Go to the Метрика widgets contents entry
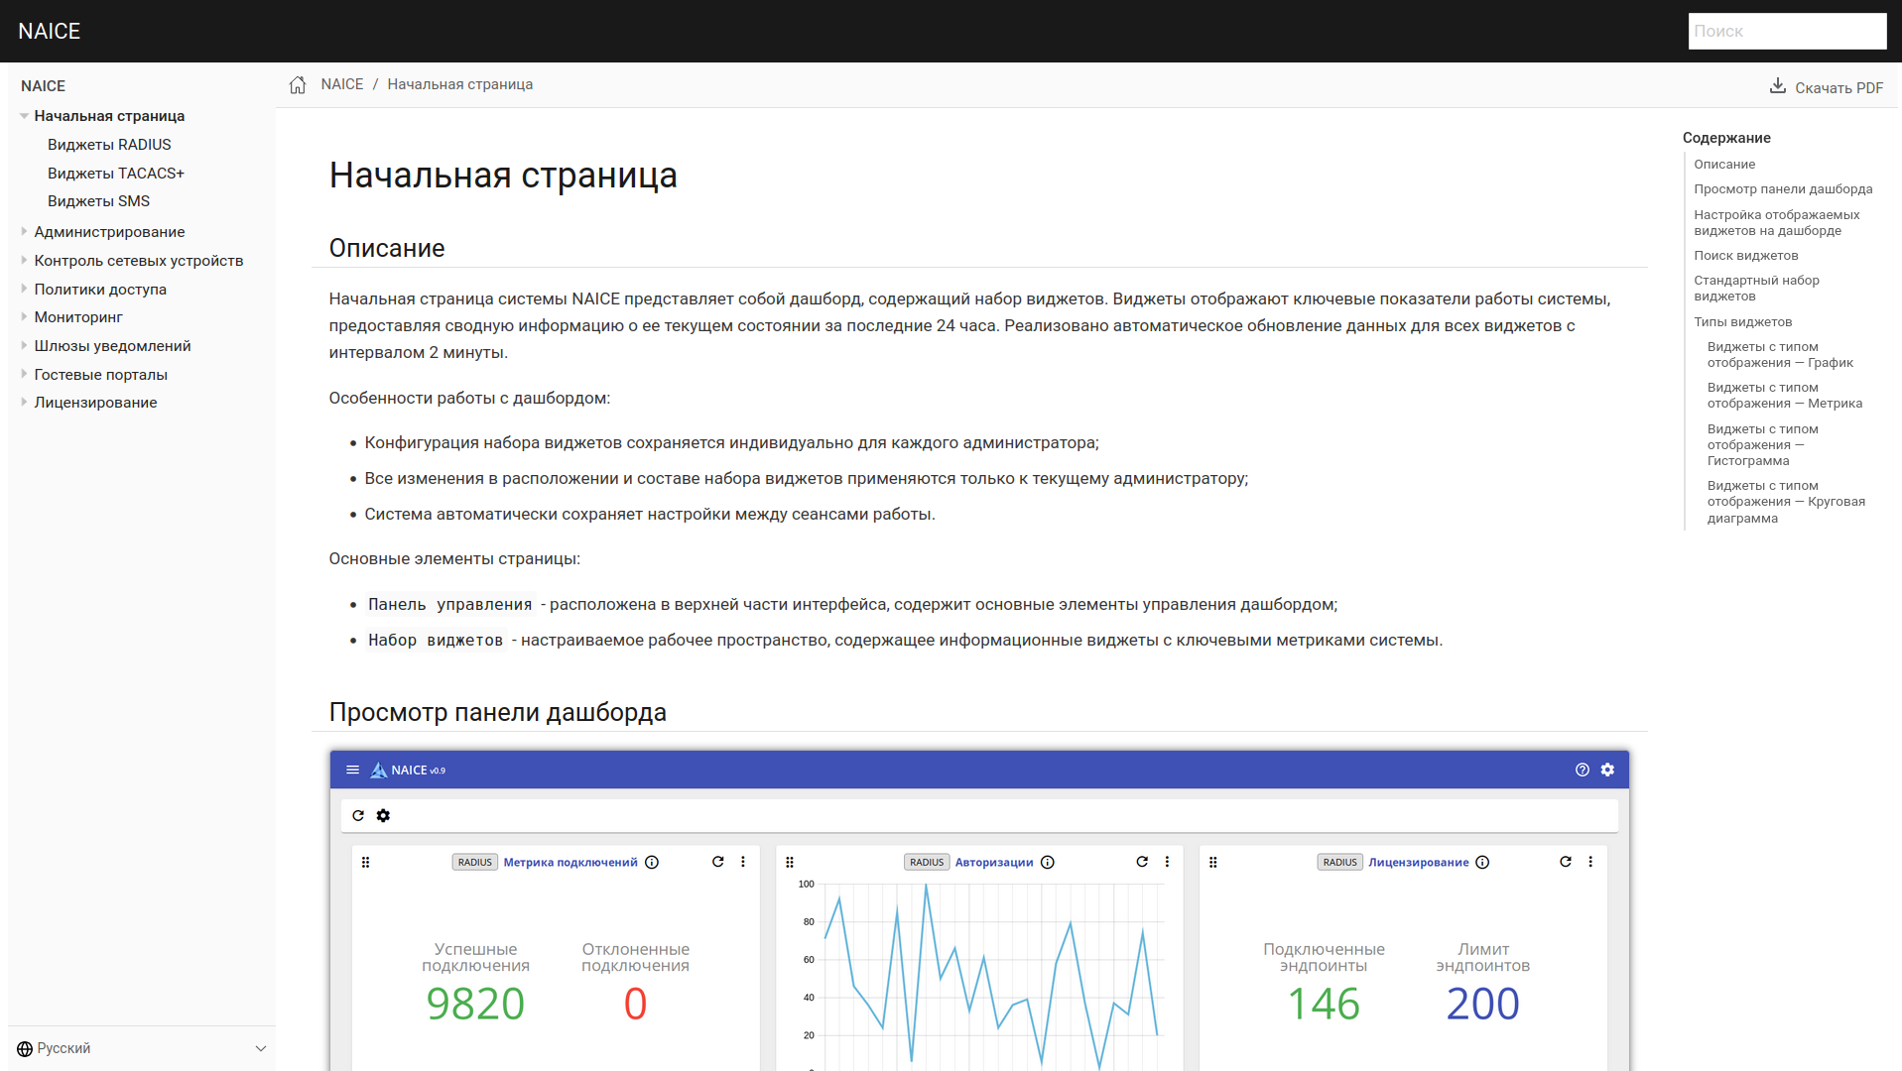Viewport: 1902px width, 1071px height. click(1785, 396)
